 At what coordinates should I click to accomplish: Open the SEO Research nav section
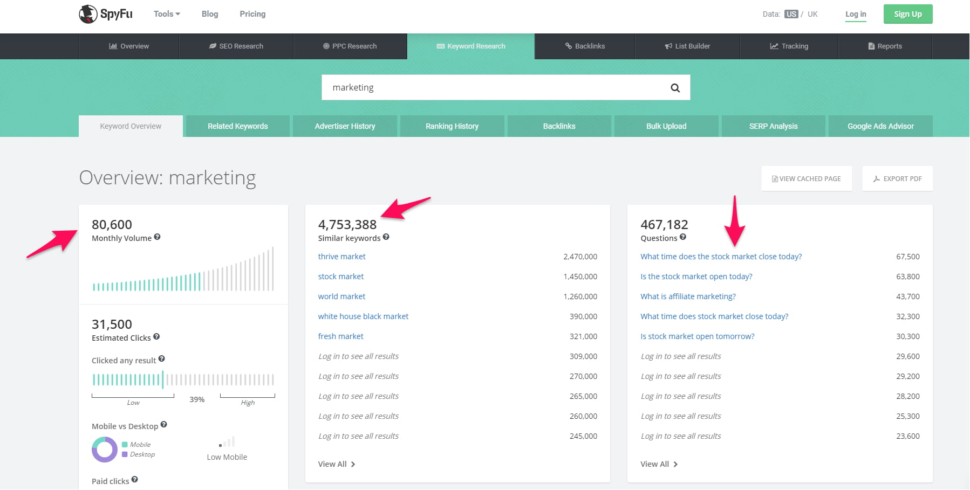coord(236,46)
